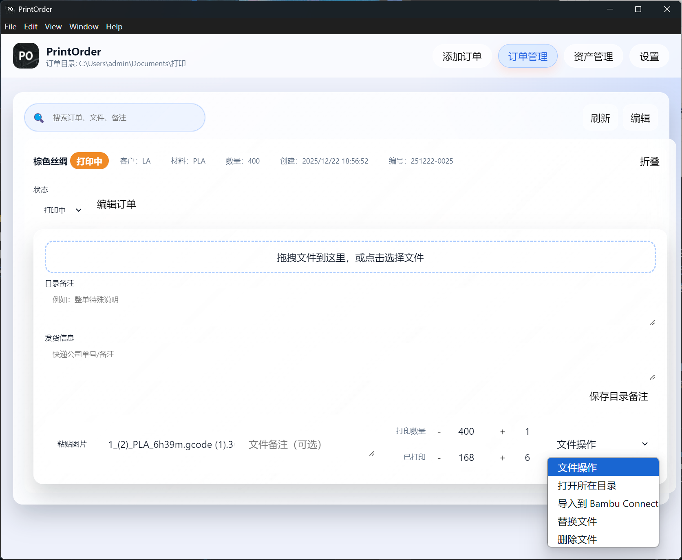Go to the 设置 tab
Screen dimensions: 682x560
pyautogui.click(x=649, y=56)
